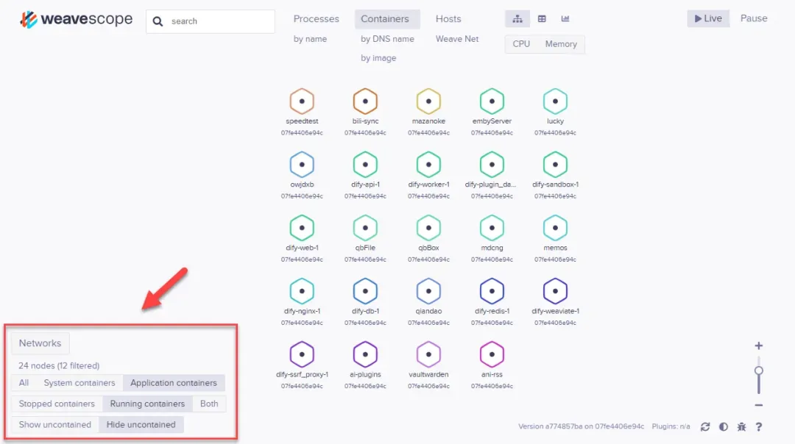Image resolution: width=795 pixels, height=444 pixels.
Task: Open the owjdxb container node
Action: coord(302,165)
